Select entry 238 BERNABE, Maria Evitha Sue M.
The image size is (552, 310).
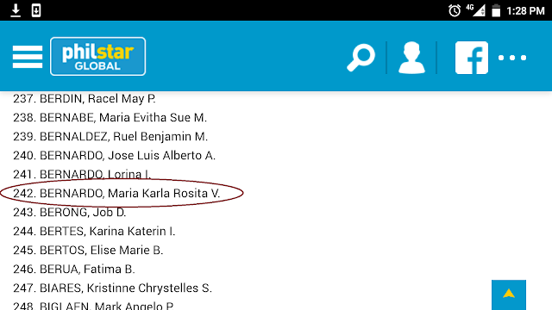pyautogui.click(x=110, y=117)
